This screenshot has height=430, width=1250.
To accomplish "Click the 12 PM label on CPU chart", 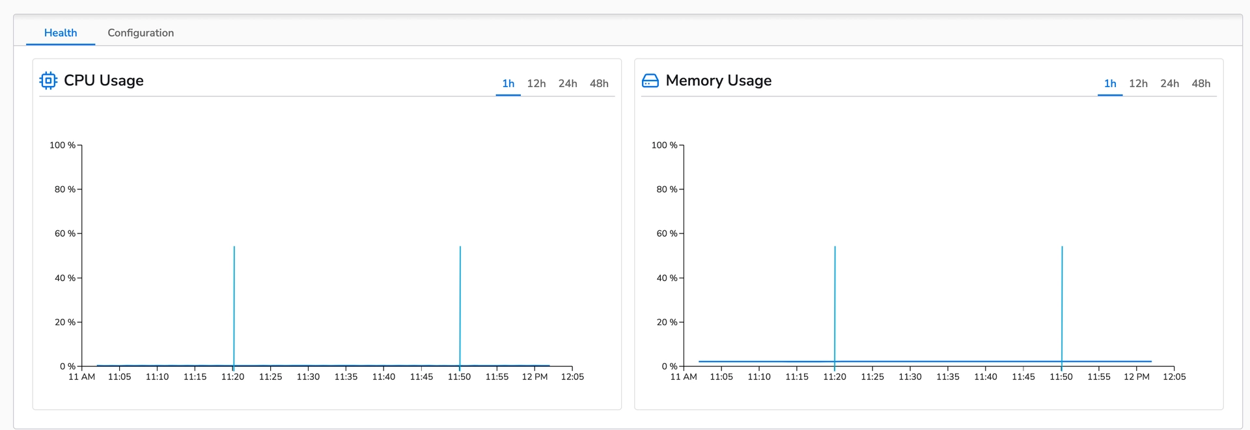I will [535, 377].
